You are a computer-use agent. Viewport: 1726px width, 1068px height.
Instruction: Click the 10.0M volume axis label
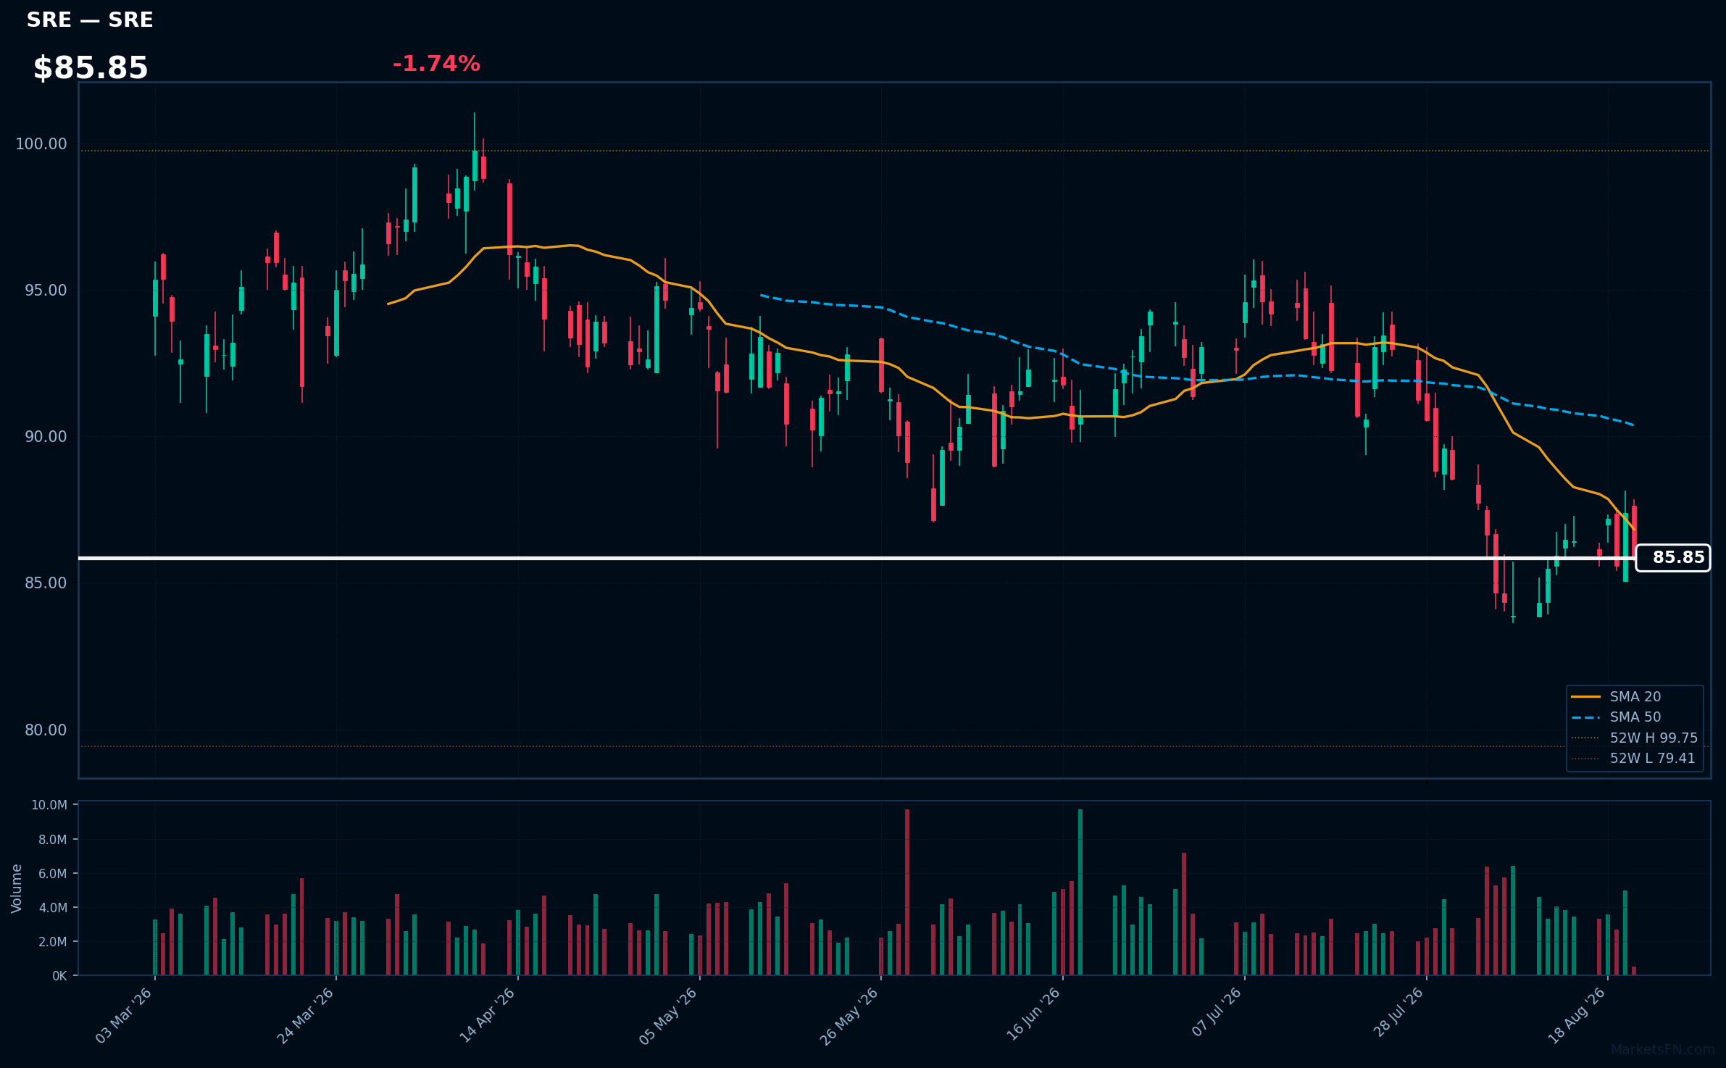click(49, 805)
